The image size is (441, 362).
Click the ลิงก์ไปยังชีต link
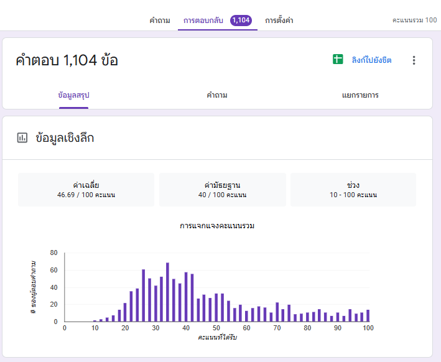coord(371,60)
